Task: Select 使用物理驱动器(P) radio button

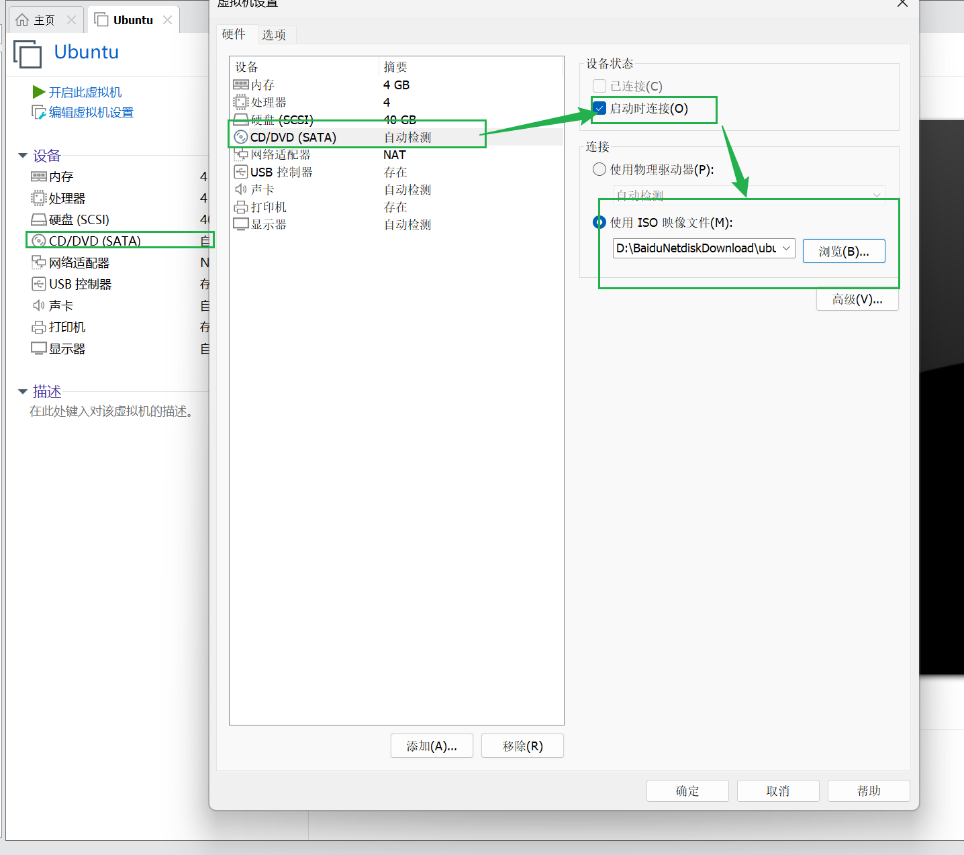Action: (x=599, y=169)
